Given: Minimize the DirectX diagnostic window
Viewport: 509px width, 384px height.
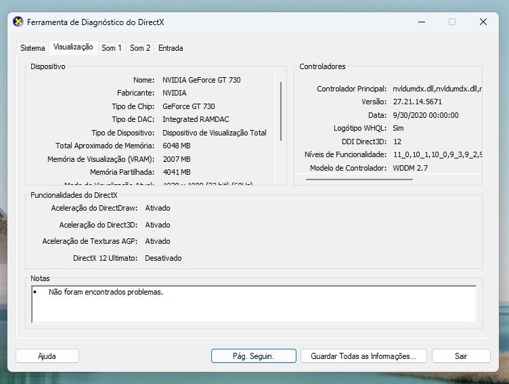Looking at the screenshot, I should tap(422, 22).
